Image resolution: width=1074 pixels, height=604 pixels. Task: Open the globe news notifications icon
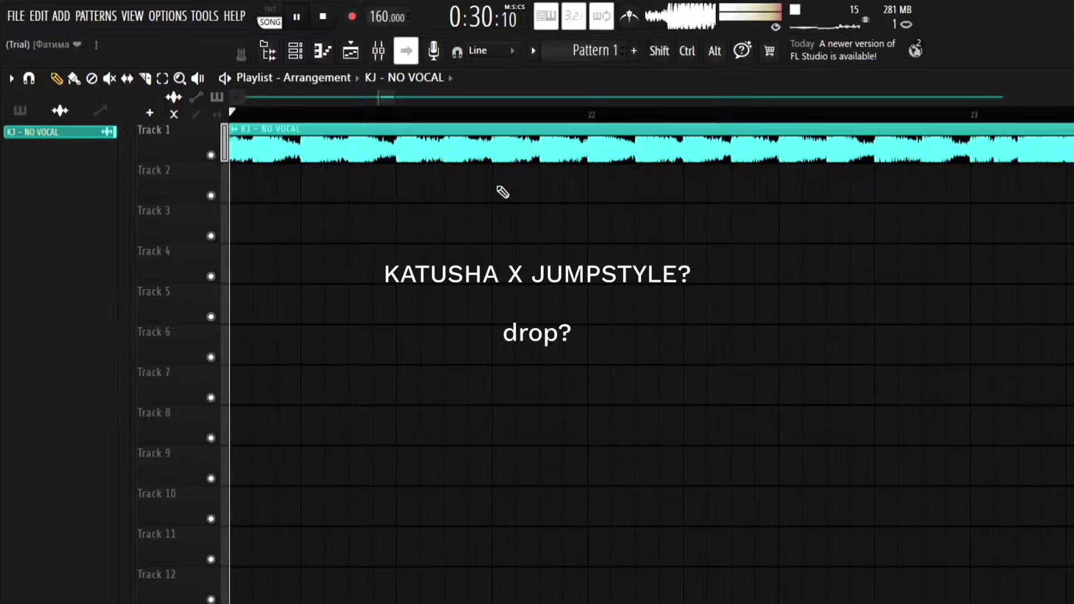tap(915, 50)
